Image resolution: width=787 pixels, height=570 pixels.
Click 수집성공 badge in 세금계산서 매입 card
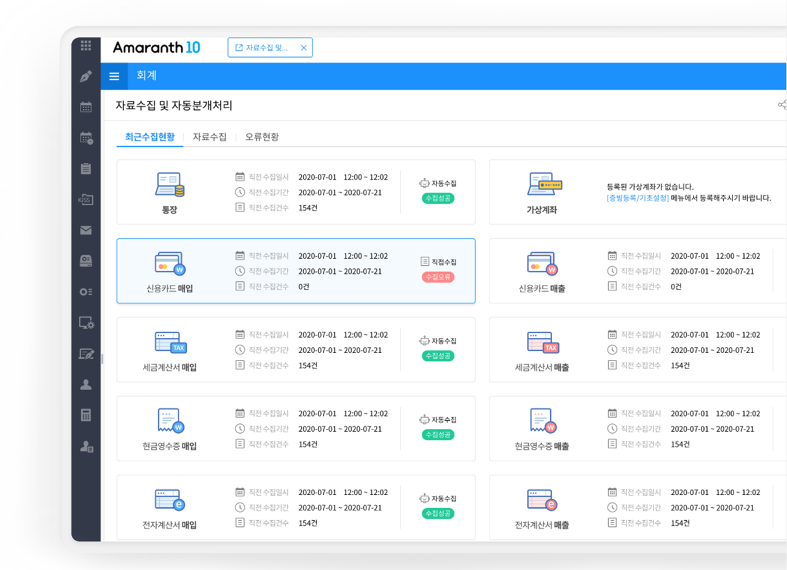click(438, 356)
